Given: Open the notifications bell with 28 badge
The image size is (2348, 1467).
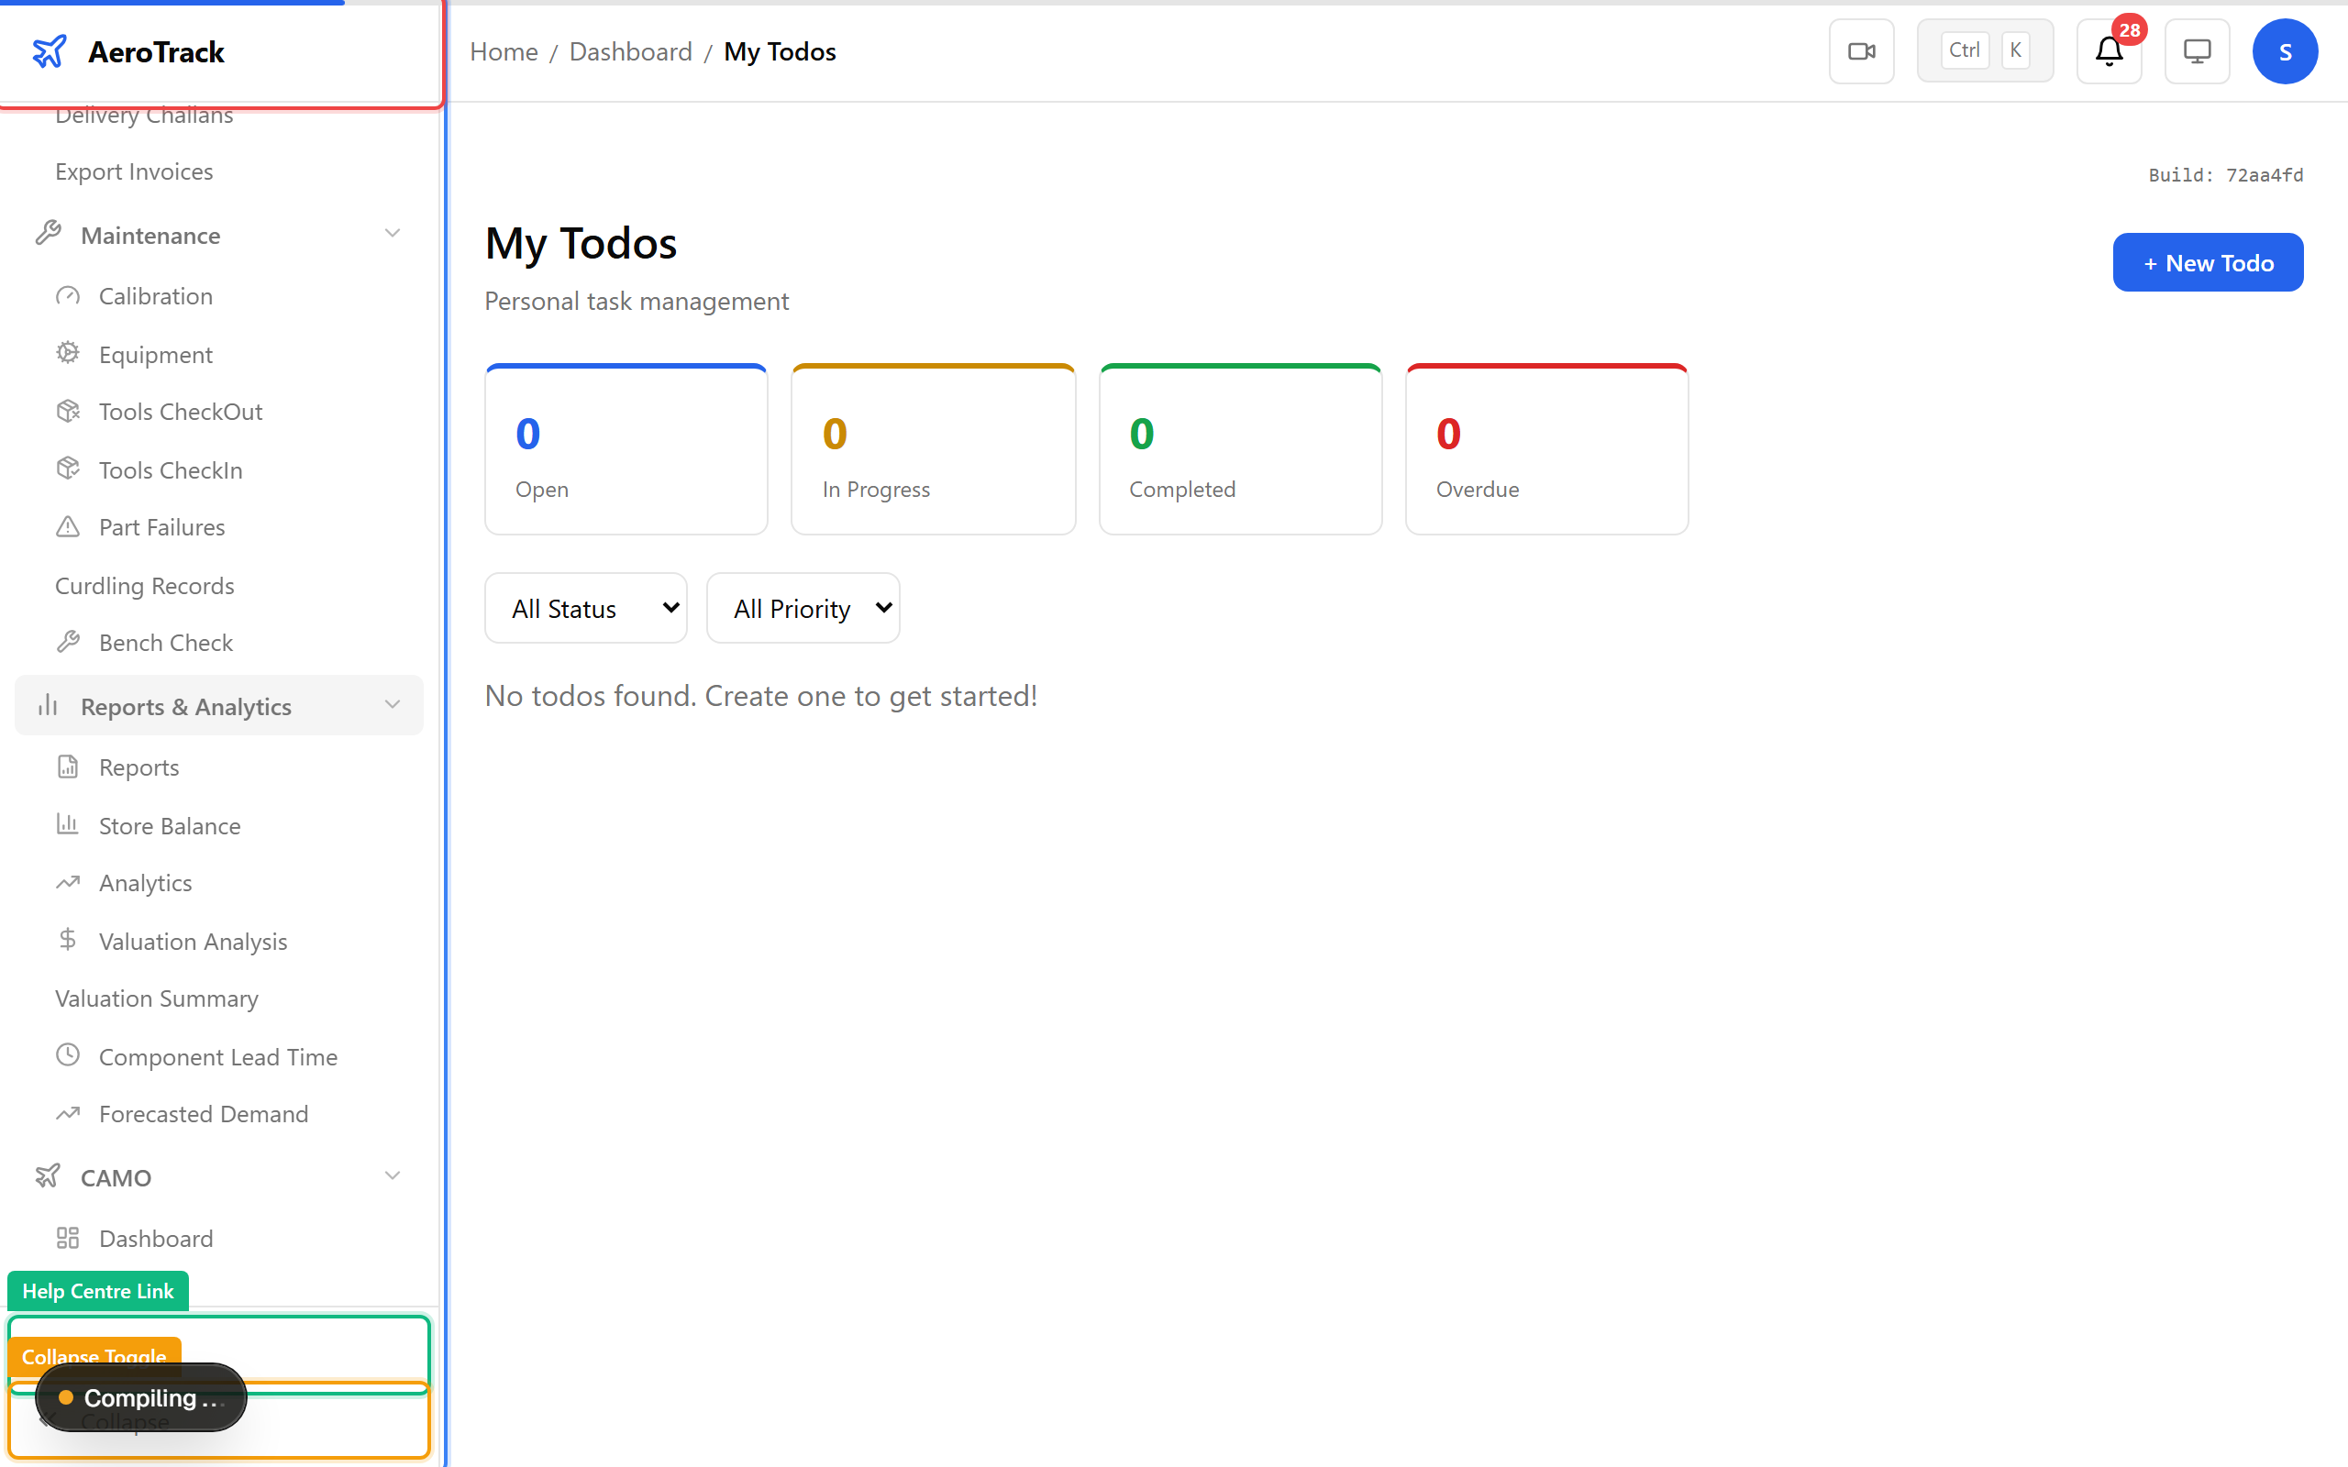Looking at the screenshot, I should 2109,51.
